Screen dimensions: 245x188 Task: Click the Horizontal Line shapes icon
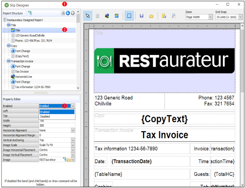13,77
